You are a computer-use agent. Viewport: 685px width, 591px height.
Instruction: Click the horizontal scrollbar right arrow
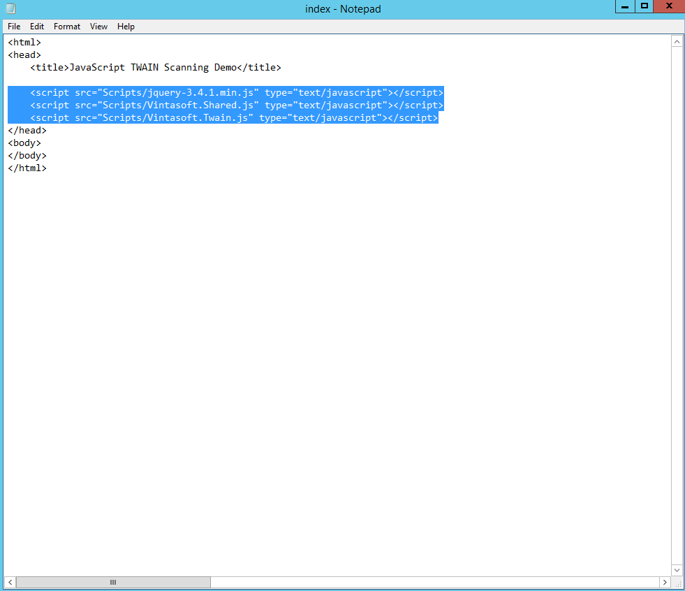[664, 582]
